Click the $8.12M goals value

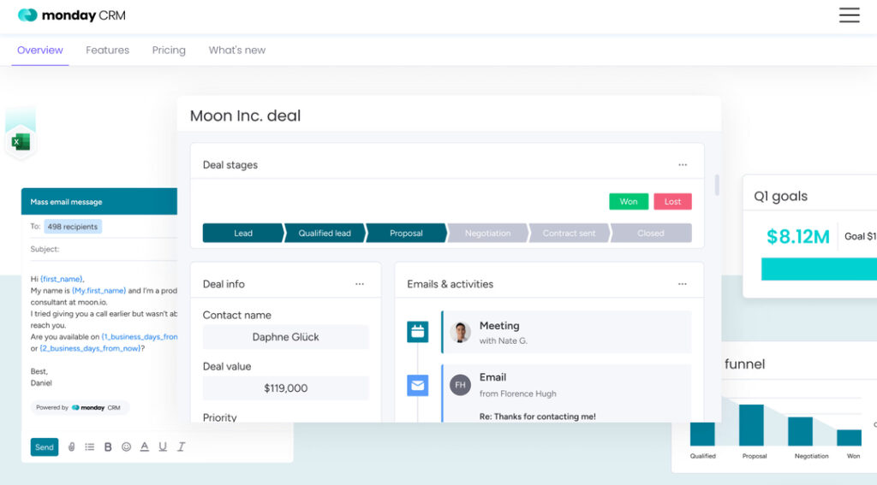[x=798, y=237]
